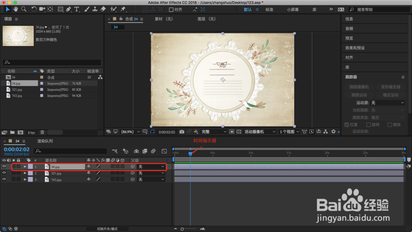412x232 pixels.
Task: Delete selected project item with trash icon
Action: click(42, 132)
